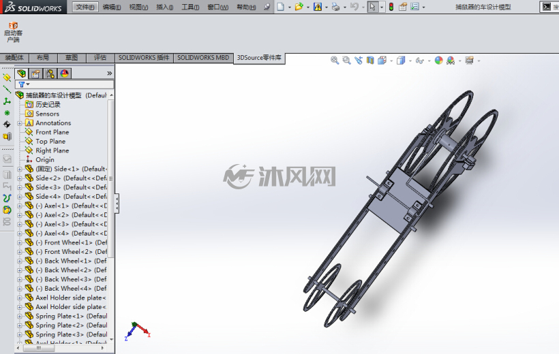The height and width of the screenshot is (354, 559).
Task: Click the Edit Appearance color ball icon
Action: (439, 61)
